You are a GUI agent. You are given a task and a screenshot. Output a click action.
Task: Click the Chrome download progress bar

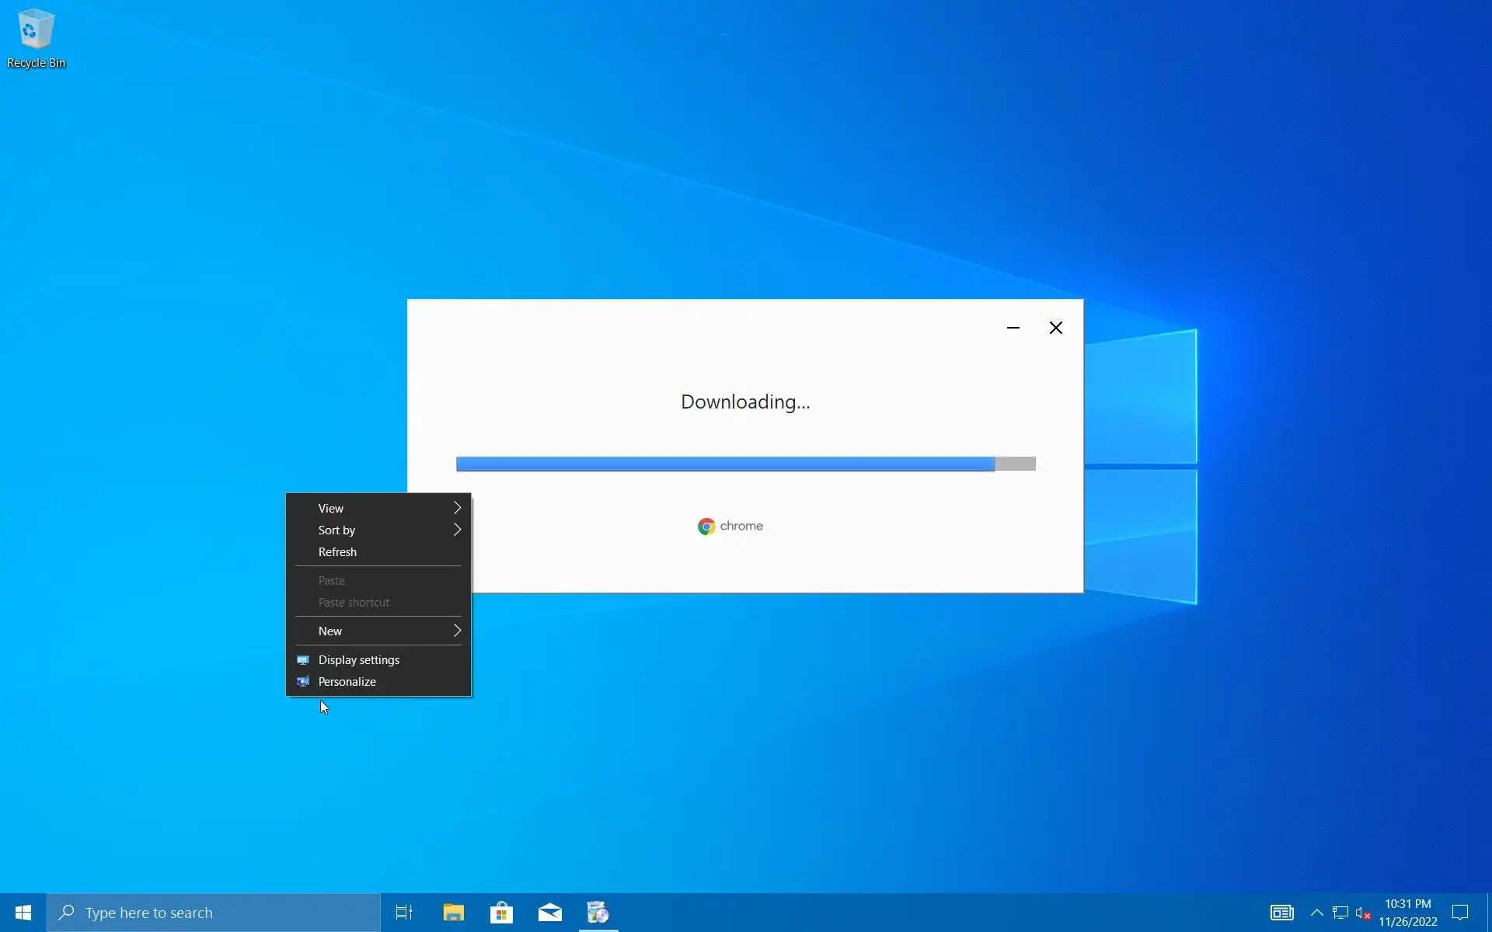pos(745,464)
